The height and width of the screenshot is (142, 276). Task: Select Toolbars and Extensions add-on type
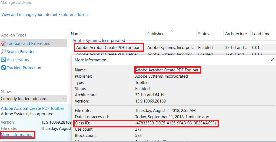(x=28, y=44)
